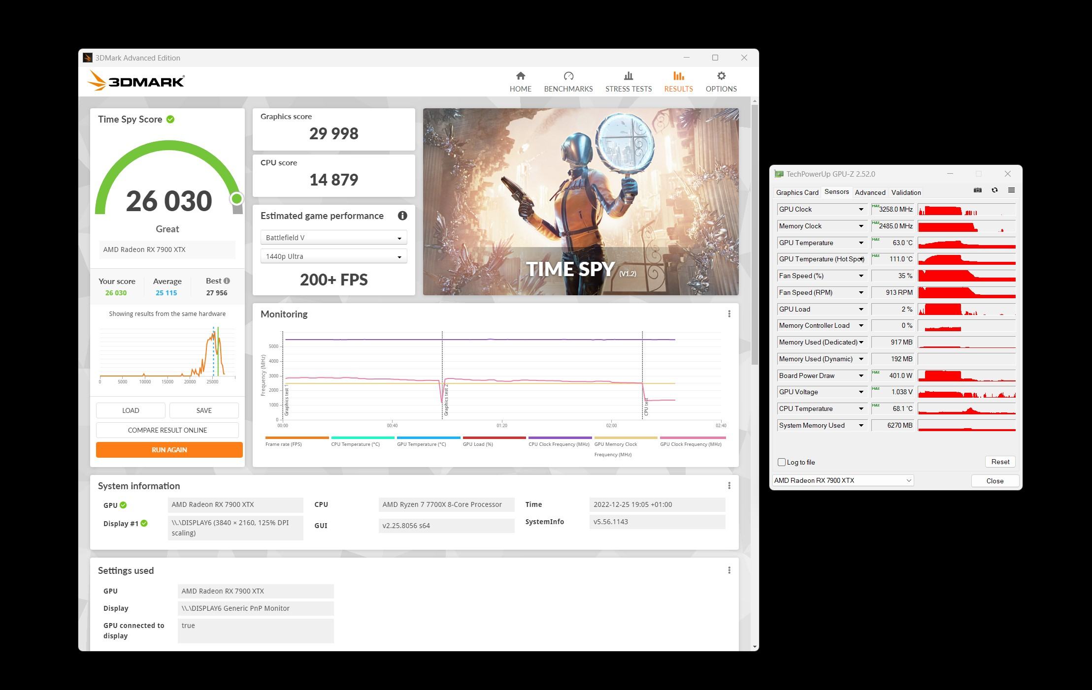Screen dimensions: 1092x690
Task: Click the score gauge indicator knob
Action: (237, 198)
